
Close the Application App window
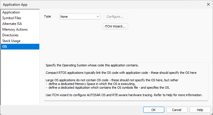click(x=208, y=5)
